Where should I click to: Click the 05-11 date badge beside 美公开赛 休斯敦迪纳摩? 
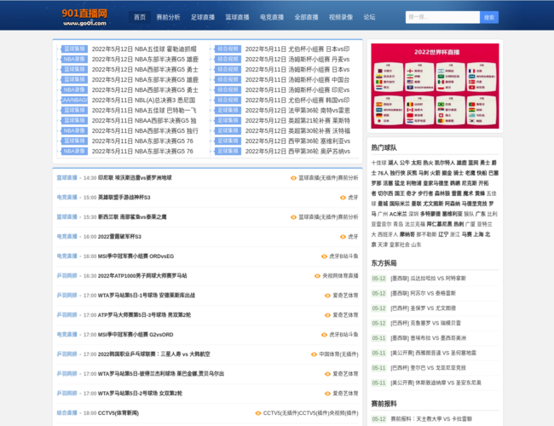coord(378,383)
